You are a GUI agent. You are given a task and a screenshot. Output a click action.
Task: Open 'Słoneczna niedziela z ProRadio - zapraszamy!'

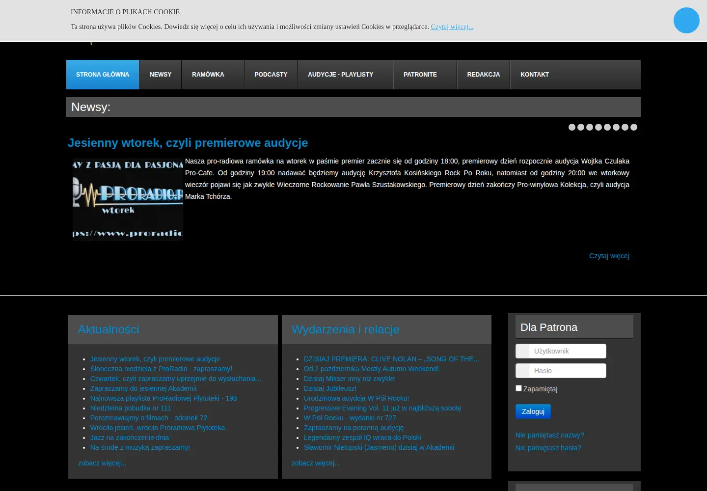coord(161,369)
